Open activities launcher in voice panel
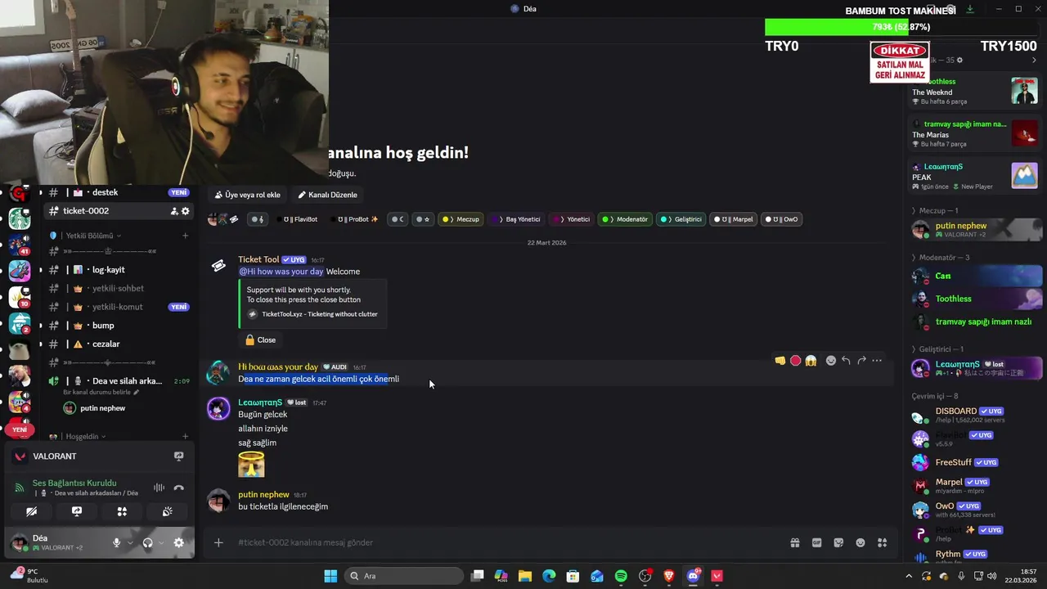The image size is (1047, 589). coord(122,511)
